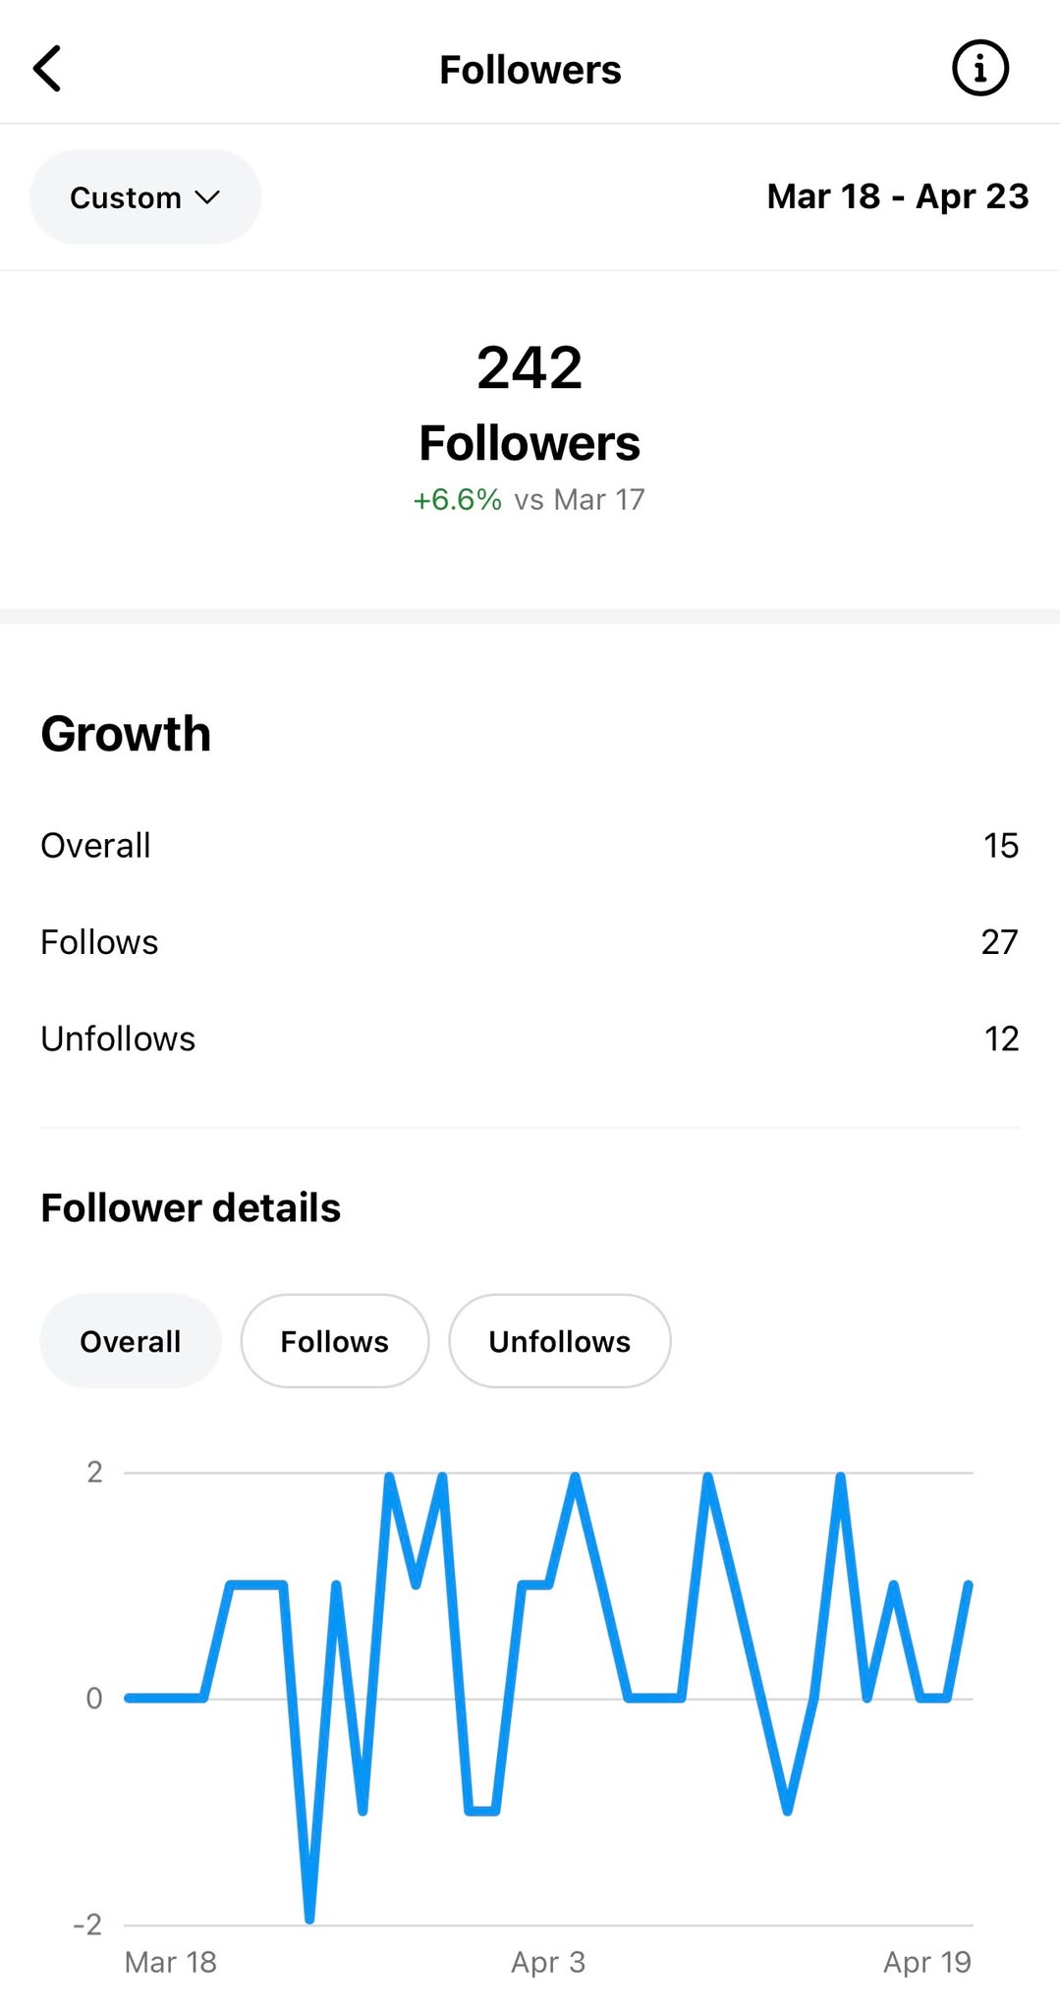Tap the Followers page title

(530, 70)
